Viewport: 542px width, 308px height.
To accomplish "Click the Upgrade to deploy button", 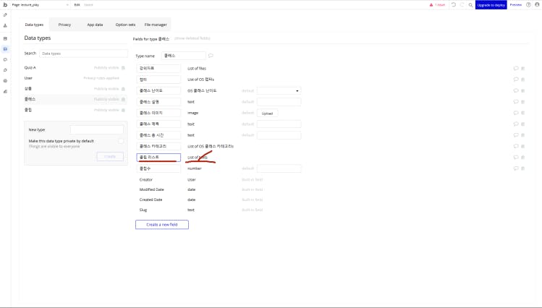I will click(x=491, y=5).
